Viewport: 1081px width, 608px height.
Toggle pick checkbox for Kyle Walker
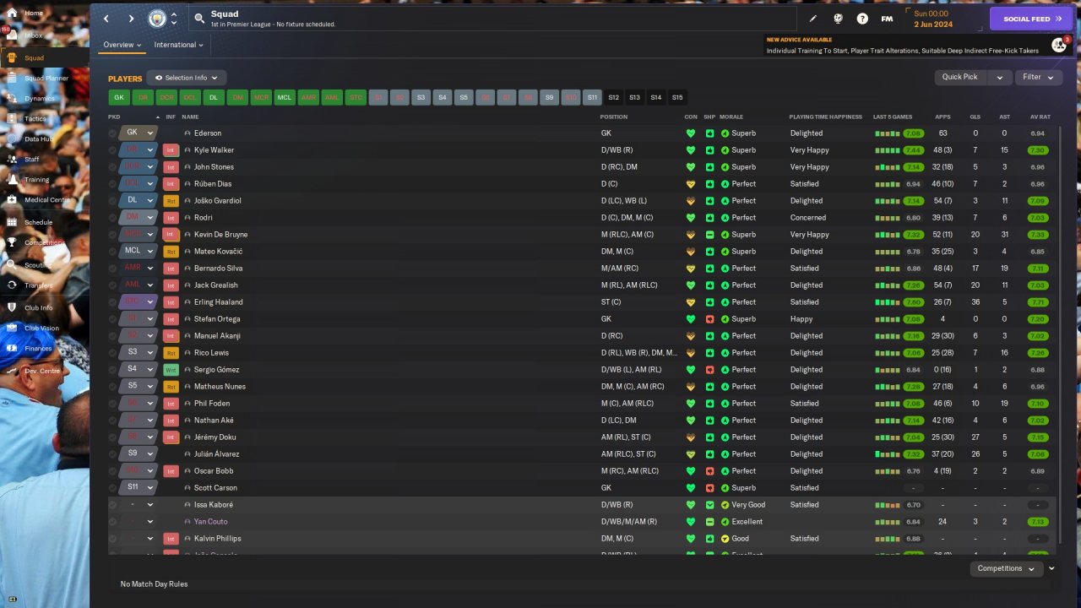point(113,150)
